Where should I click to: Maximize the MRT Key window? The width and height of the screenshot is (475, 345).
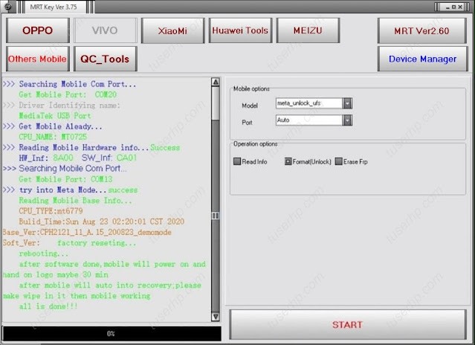pos(453,7)
